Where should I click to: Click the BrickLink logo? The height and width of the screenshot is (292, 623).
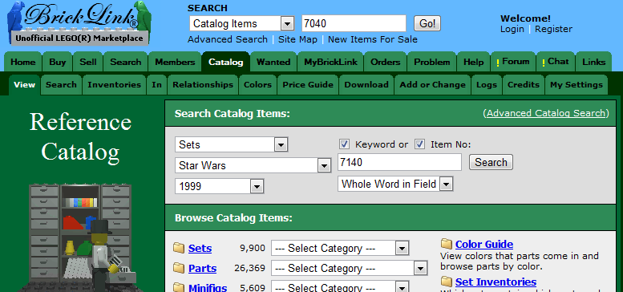[x=79, y=23]
